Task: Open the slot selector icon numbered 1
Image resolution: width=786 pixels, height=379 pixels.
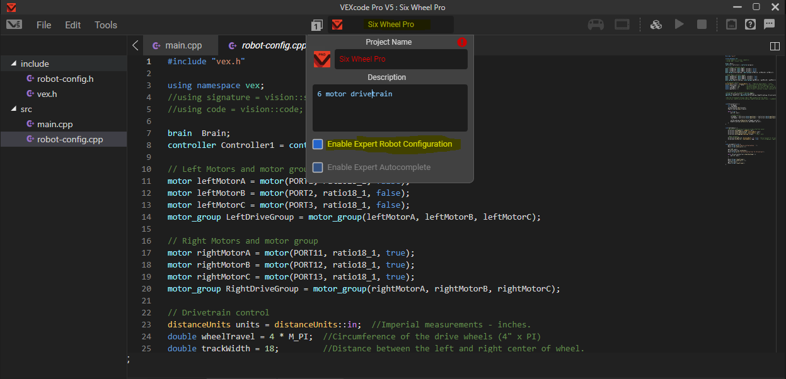Action: click(317, 25)
